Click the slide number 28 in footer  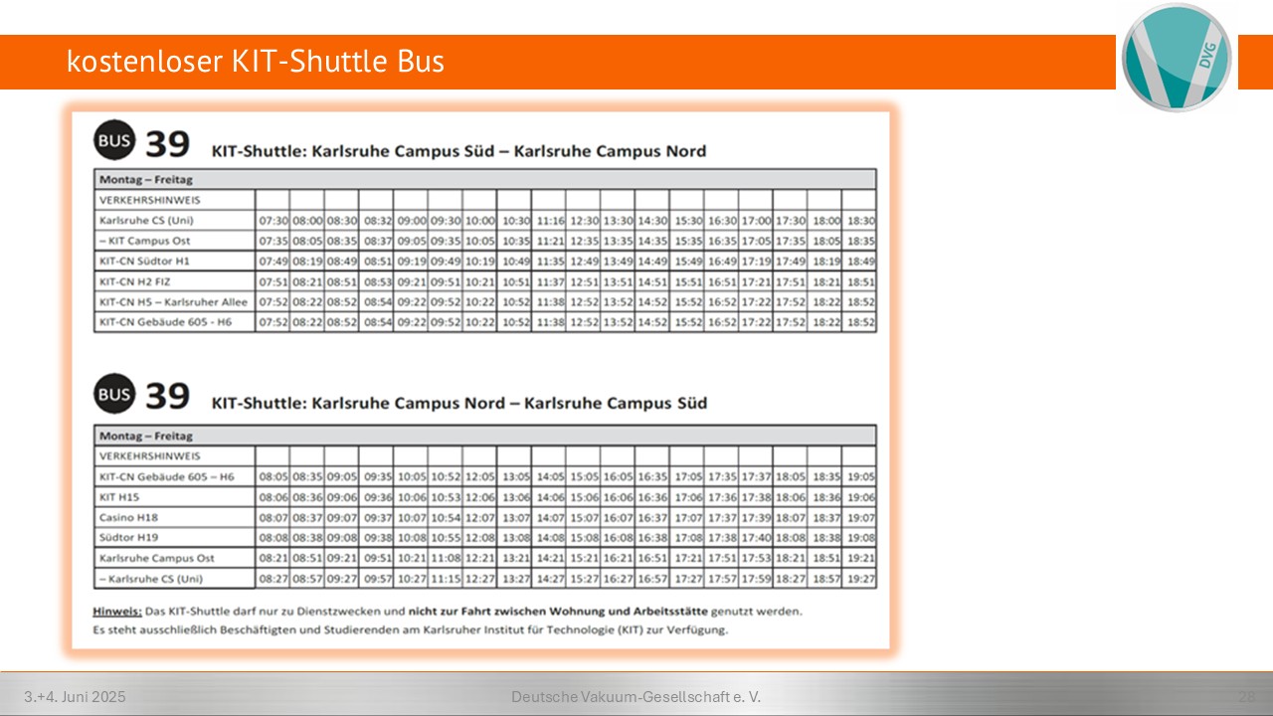tap(1245, 697)
